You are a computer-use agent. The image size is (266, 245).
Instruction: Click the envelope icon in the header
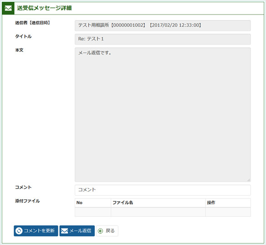pos(8,8)
